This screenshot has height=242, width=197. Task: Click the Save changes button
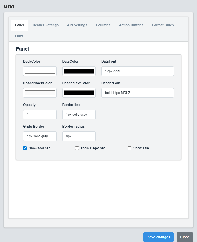coord(158,237)
